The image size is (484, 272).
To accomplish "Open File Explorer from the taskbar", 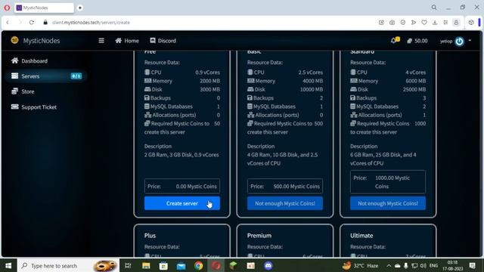I will 146,265.
